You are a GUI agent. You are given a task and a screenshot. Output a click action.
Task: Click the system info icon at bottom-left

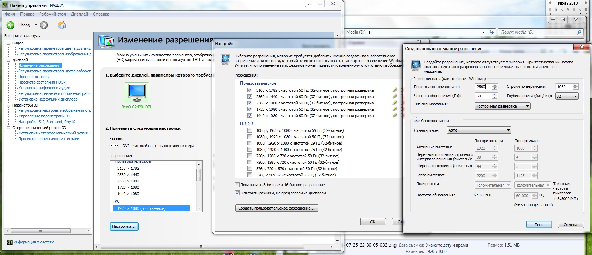pyautogui.click(x=10, y=242)
